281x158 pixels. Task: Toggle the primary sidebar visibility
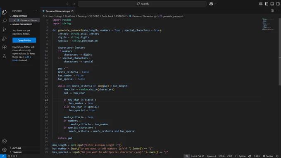pyautogui.click(x=267, y=4)
